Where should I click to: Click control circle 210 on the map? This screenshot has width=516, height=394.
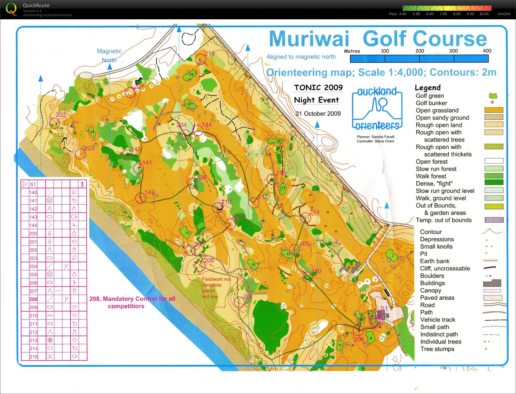click(218, 207)
